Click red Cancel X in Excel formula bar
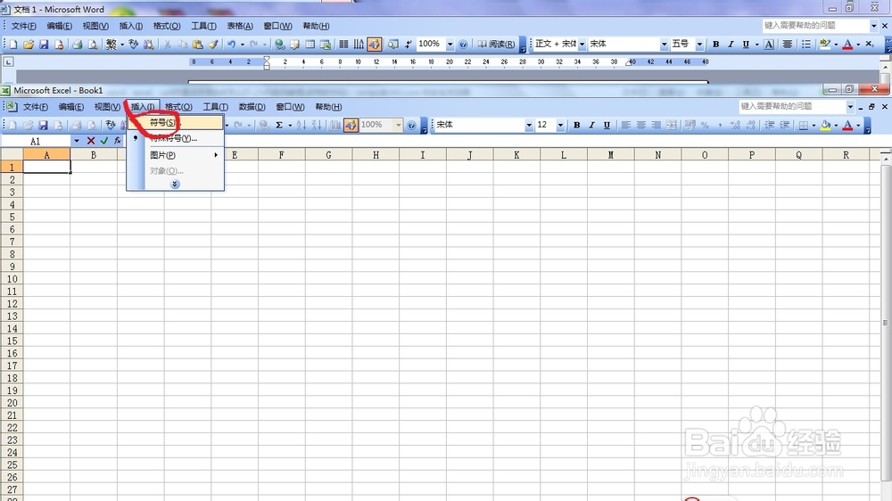The width and height of the screenshot is (892, 501). 90,141
